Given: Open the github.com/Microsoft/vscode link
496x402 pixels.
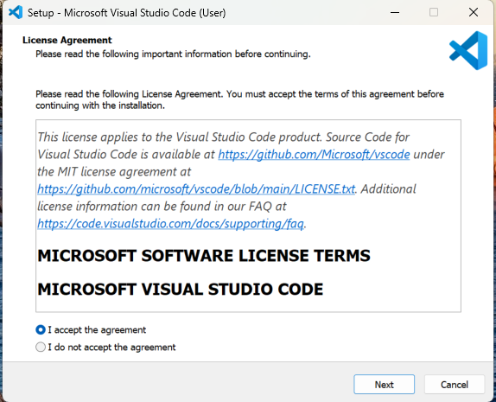Looking at the screenshot, I should (x=314, y=155).
